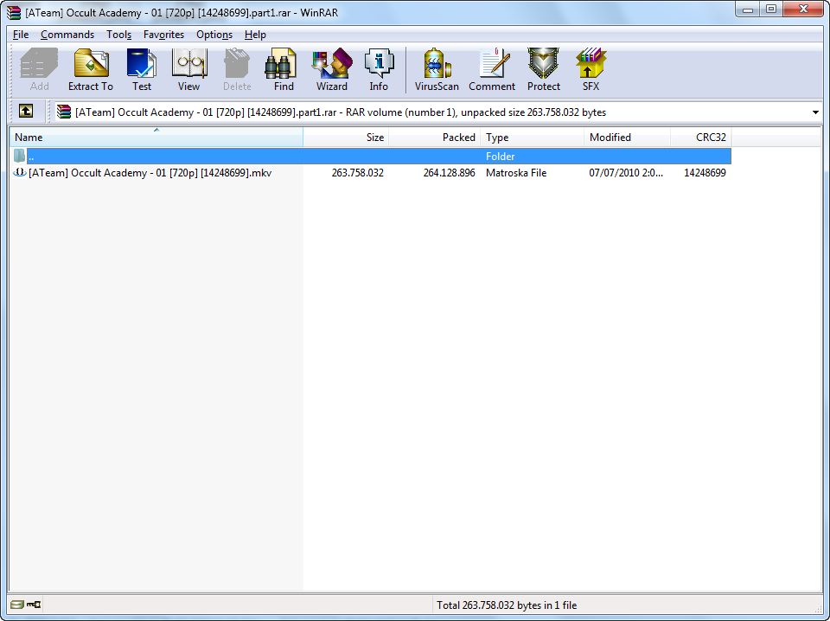Minimize the WinRAR window

tap(748, 9)
